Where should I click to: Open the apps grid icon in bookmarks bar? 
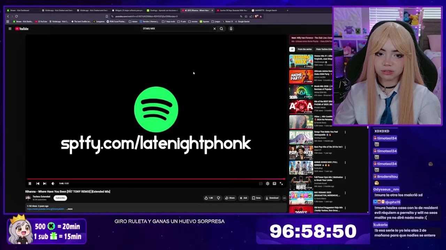click(8, 22)
